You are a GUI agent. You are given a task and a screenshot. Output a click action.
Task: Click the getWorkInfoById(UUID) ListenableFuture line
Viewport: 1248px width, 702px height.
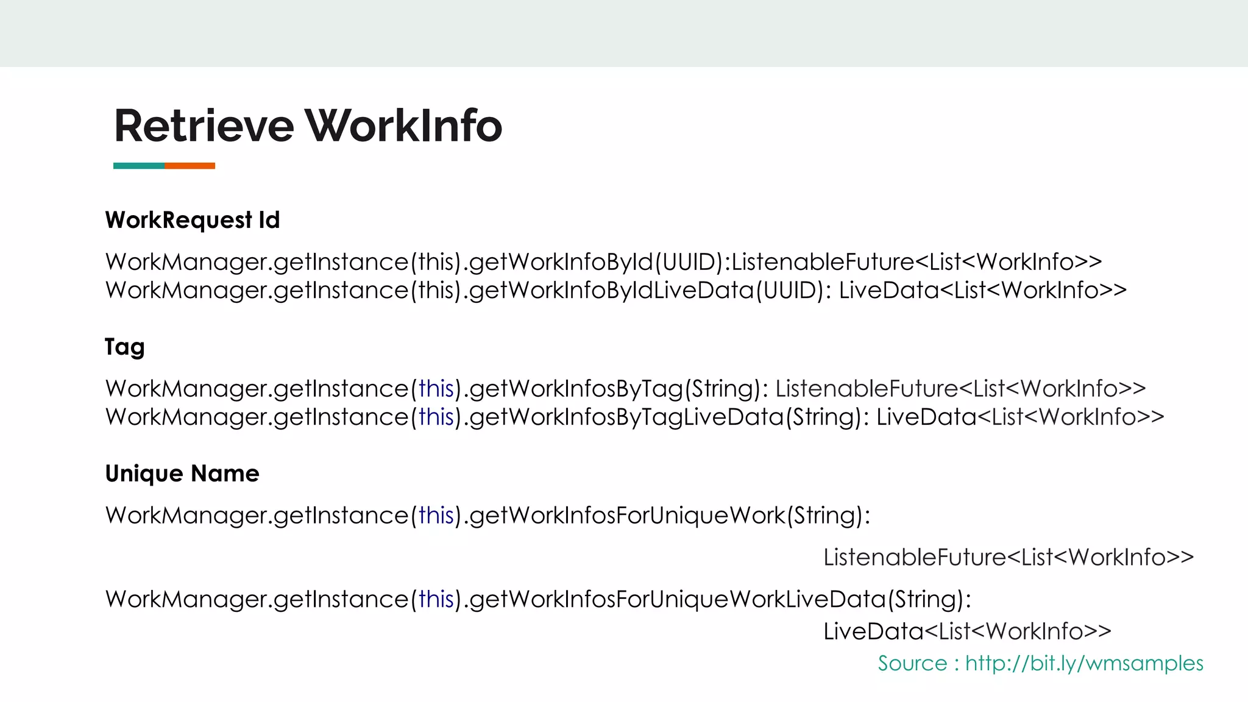[604, 263]
